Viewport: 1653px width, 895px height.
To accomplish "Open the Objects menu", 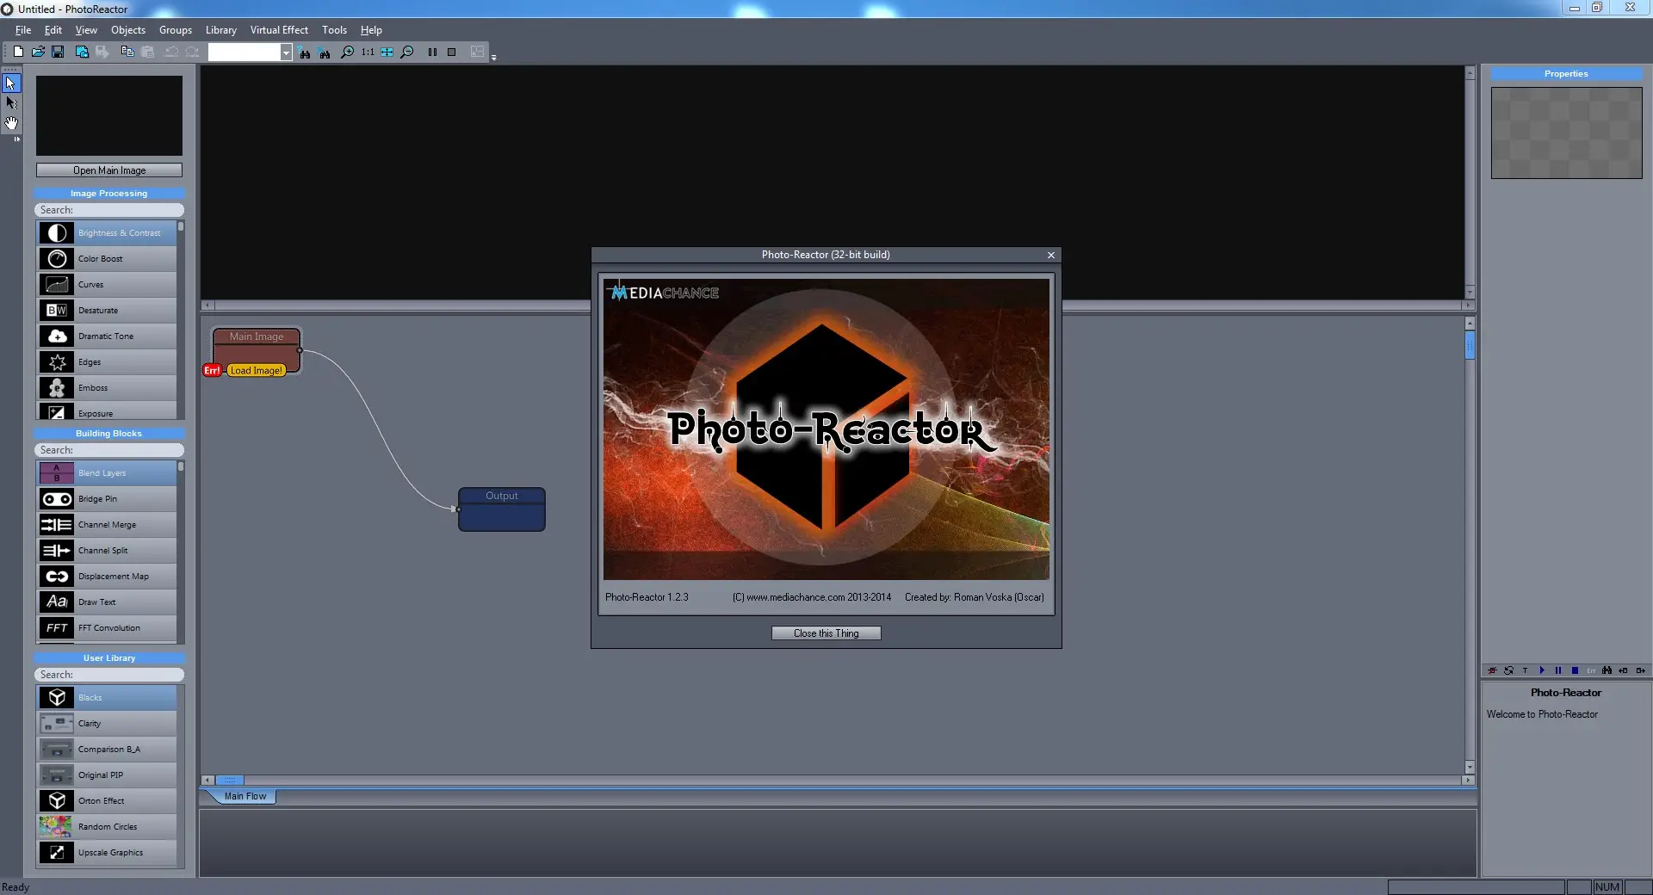I will 128,30.
